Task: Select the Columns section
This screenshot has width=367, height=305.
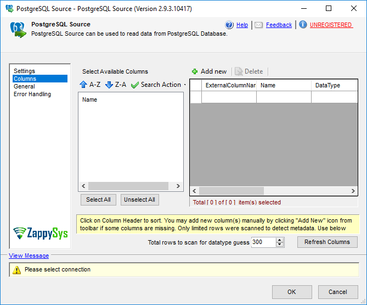Action: click(x=40, y=79)
